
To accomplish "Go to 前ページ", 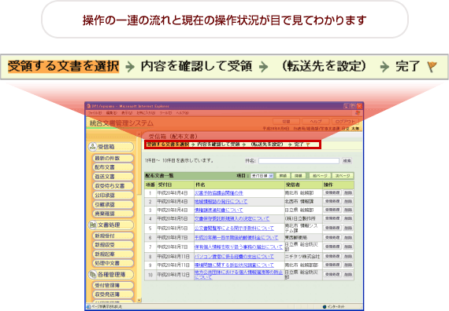I will click(320, 176).
